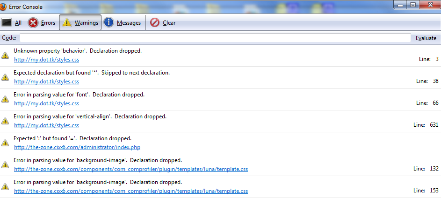Click warning icon beside Line 132 background-image error
Image resolution: width=441 pixels, height=205 pixels.
click(5, 164)
